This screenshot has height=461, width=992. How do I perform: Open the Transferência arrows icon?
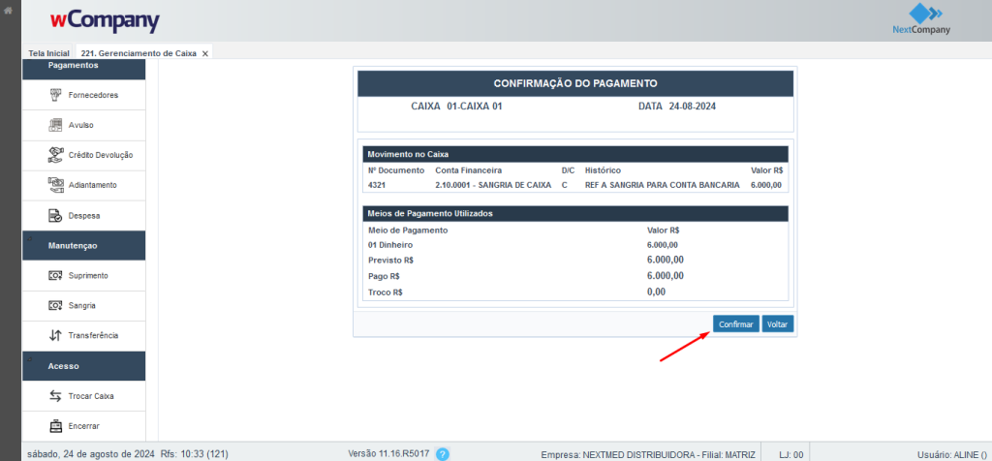(x=55, y=335)
